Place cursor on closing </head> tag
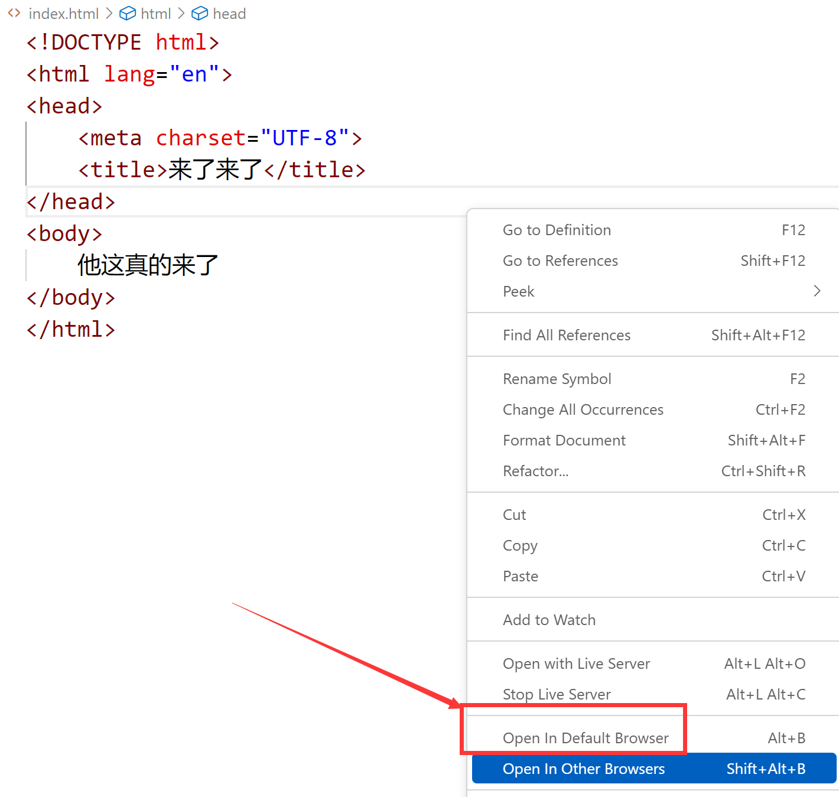 pyautogui.click(x=71, y=202)
